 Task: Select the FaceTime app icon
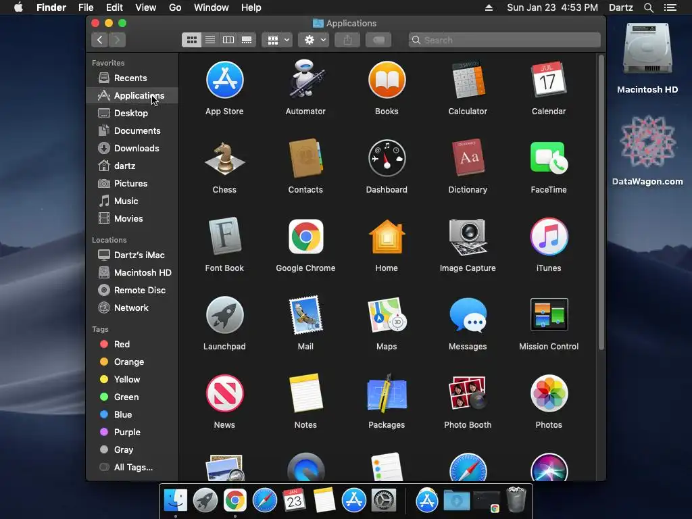coord(549,158)
